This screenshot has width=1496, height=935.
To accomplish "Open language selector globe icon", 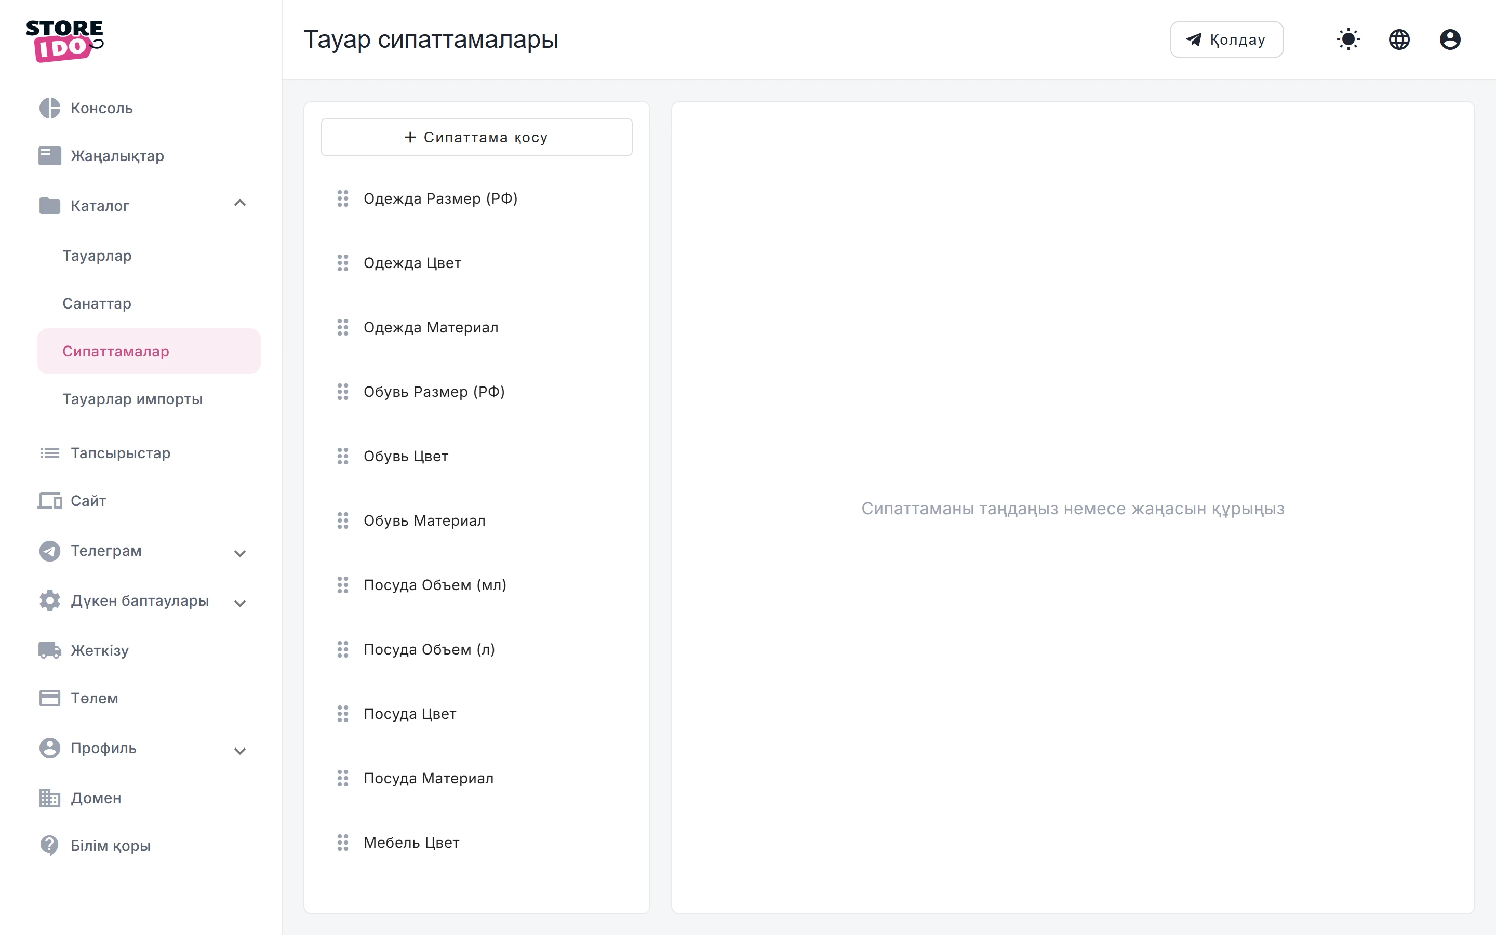I will pos(1399,39).
